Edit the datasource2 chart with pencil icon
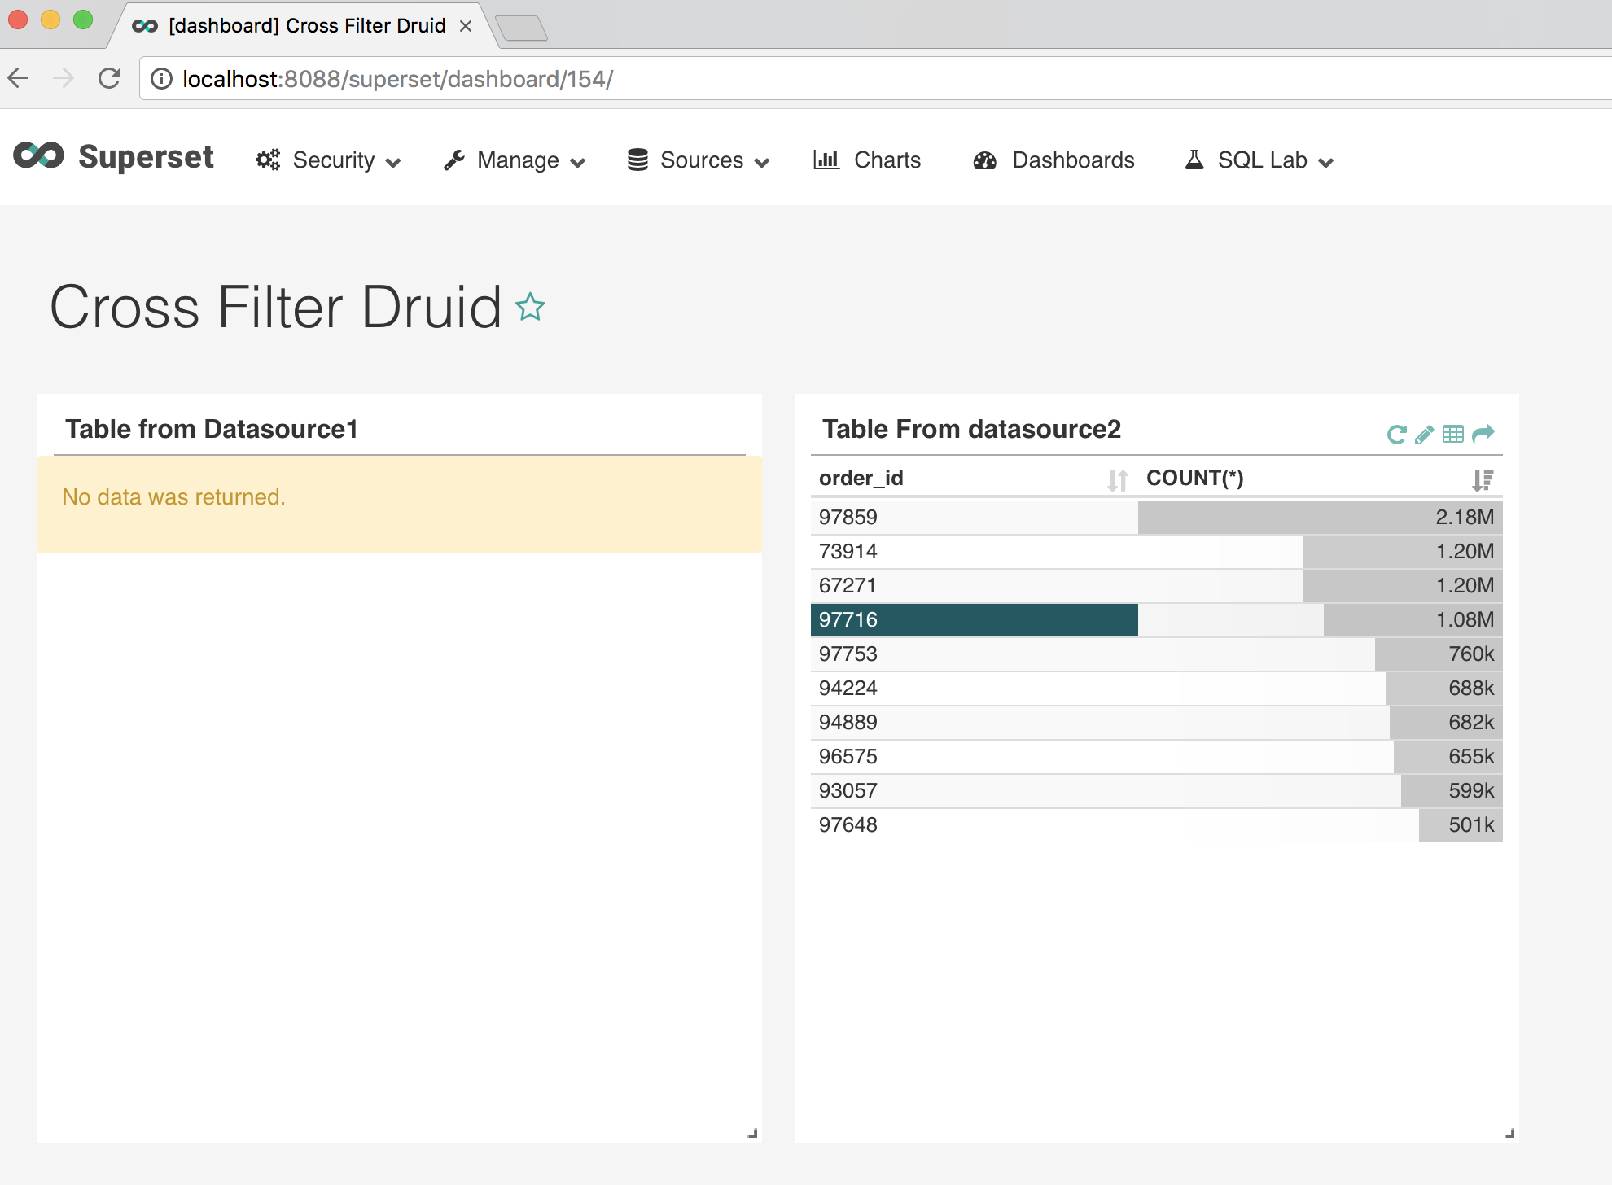This screenshot has width=1612, height=1185. (x=1424, y=434)
